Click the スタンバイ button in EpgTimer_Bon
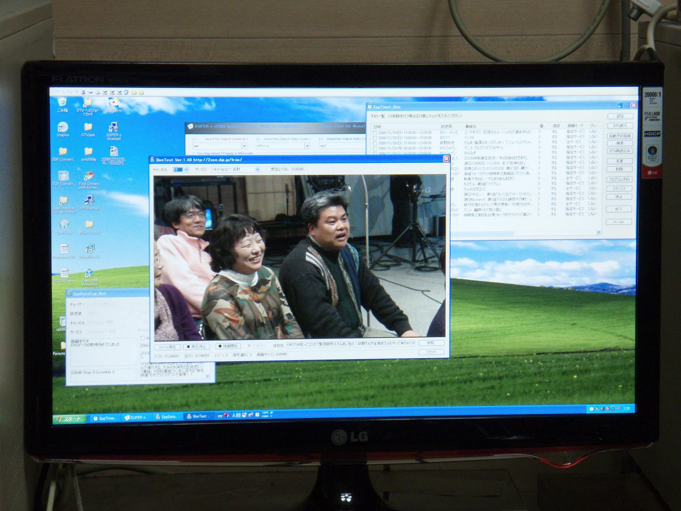The image size is (681, 511). (x=620, y=189)
